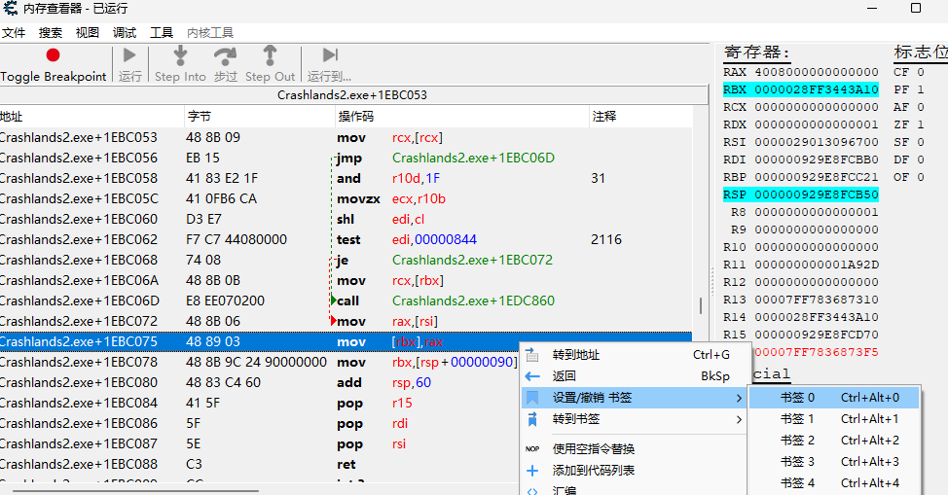Open the 调试 menu
Viewport: 948px width, 495px height.
pyautogui.click(x=125, y=33)
